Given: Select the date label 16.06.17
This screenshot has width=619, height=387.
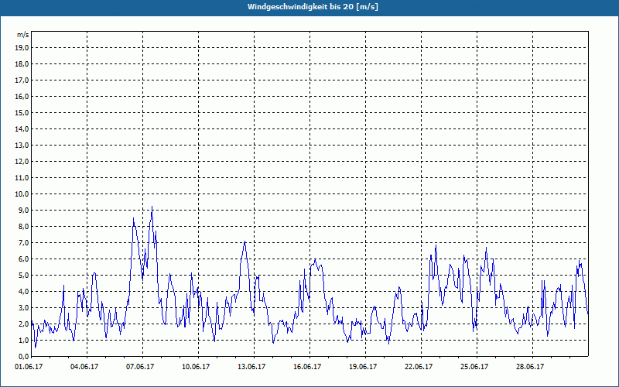Looking at the screenshot, I should point(307,366).
